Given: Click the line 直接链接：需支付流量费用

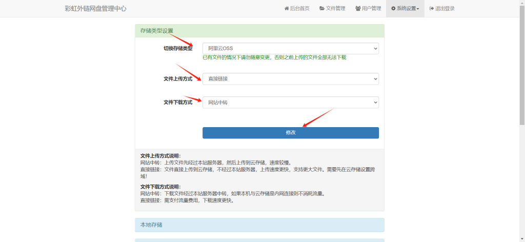Looking at the screenshot, I should point(187,201).
